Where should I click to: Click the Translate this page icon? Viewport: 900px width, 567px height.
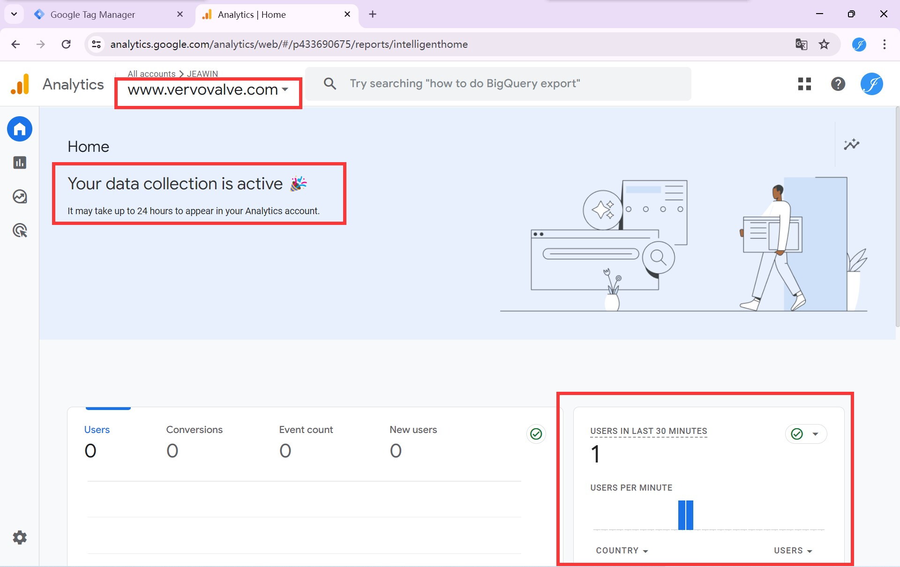(x=801, y=44)
